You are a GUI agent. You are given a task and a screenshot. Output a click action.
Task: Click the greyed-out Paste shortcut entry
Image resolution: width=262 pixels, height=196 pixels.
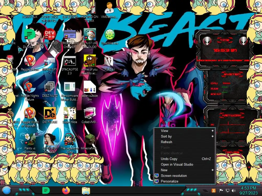pos(184,153)
